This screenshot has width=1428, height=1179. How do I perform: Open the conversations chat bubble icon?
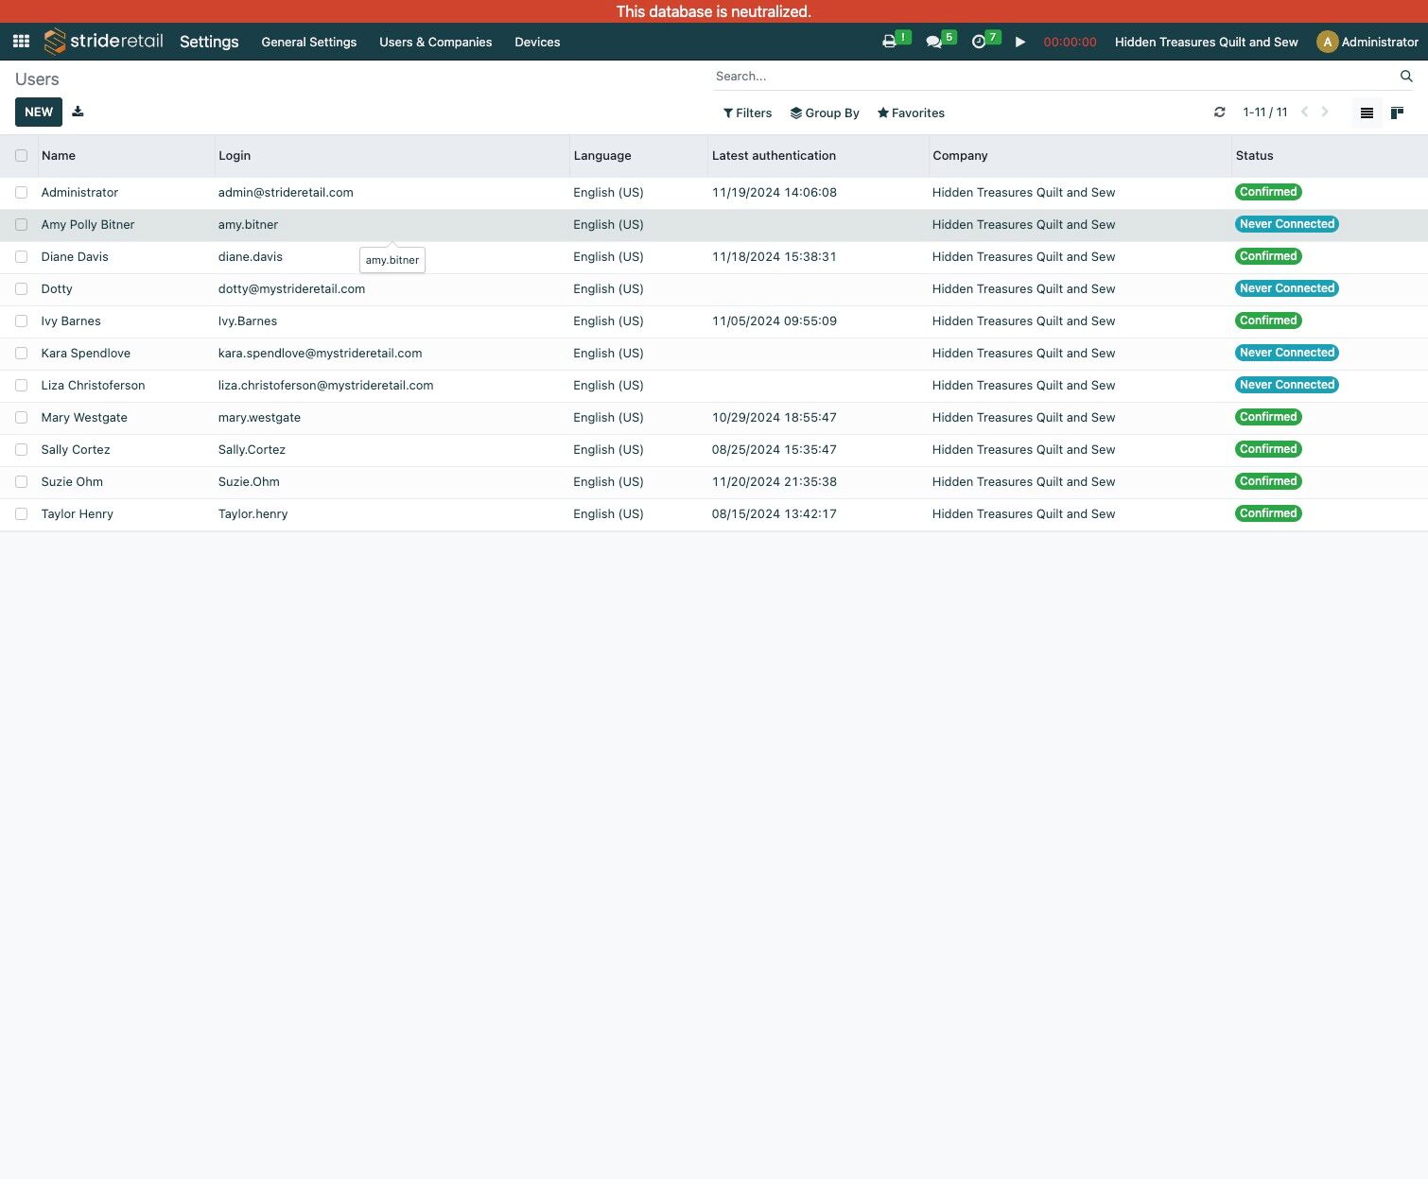tap(933, 42)
